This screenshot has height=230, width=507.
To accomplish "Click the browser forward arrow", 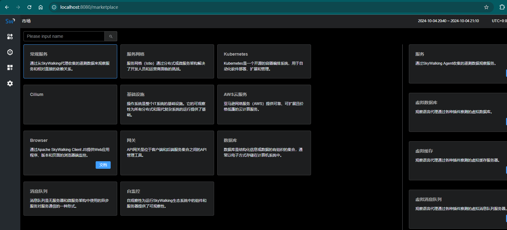I will coord(18,7).
